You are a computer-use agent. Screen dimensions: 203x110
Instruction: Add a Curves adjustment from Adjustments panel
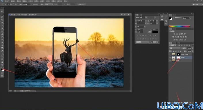(x=180, y=34)
